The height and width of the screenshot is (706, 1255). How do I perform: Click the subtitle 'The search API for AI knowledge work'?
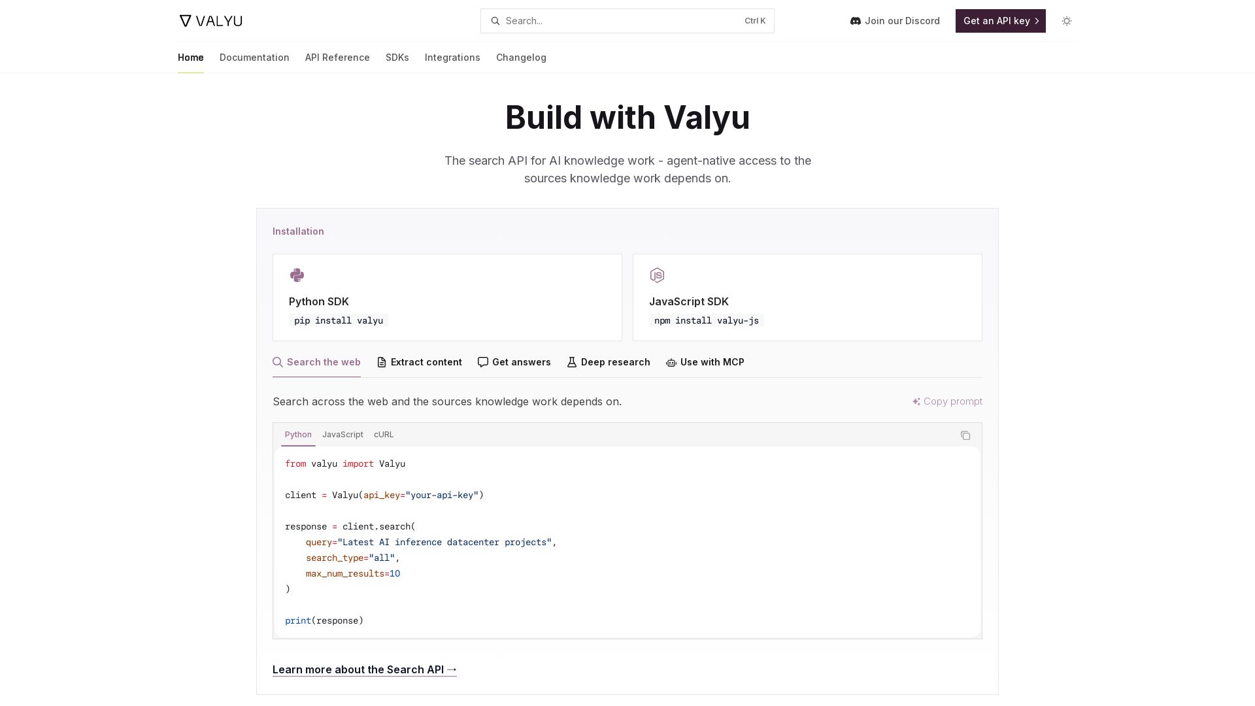coord(552,161)
